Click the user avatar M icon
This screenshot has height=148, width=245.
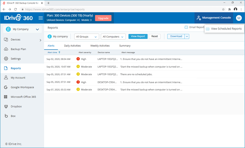239,18
